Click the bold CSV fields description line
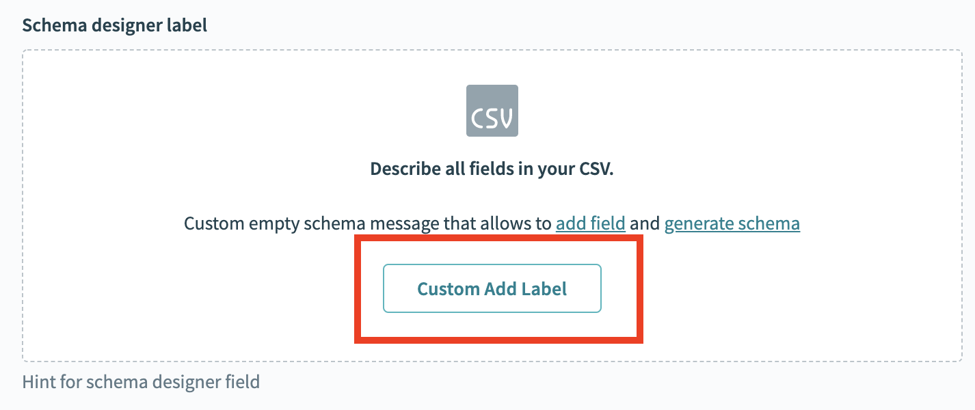975x410 pixels. click(492, 169)
